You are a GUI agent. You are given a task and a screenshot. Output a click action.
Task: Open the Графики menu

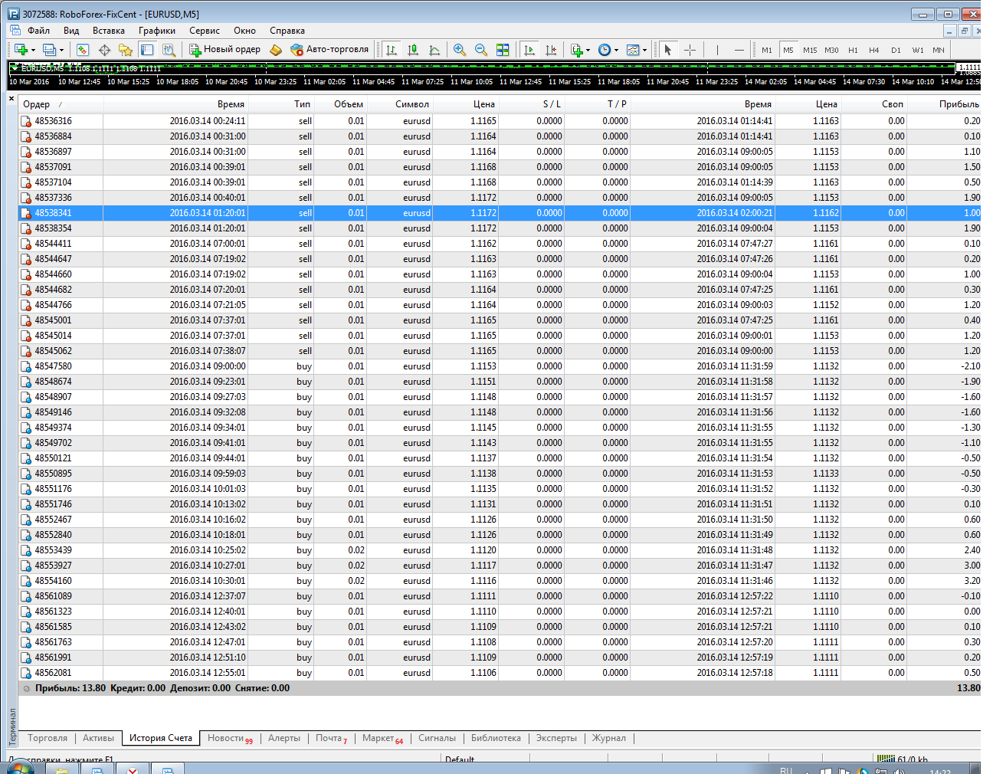pyautogui.click(x=157, y=31)
